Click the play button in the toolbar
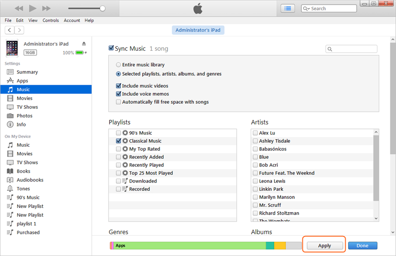The width and height of the screenshot is (396, 256). coord(33,8)
